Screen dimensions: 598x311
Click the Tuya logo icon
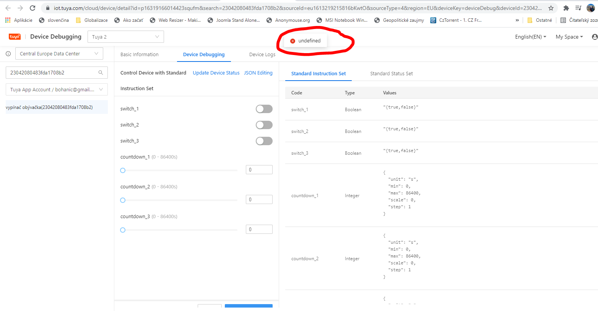click(x=15, y=36)
